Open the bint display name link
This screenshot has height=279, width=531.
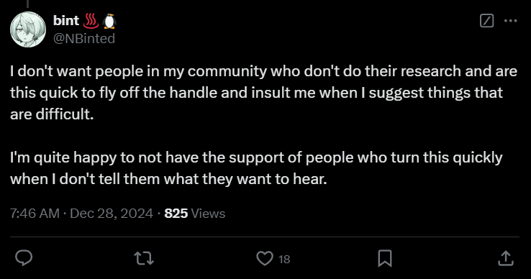pos(66,21)
